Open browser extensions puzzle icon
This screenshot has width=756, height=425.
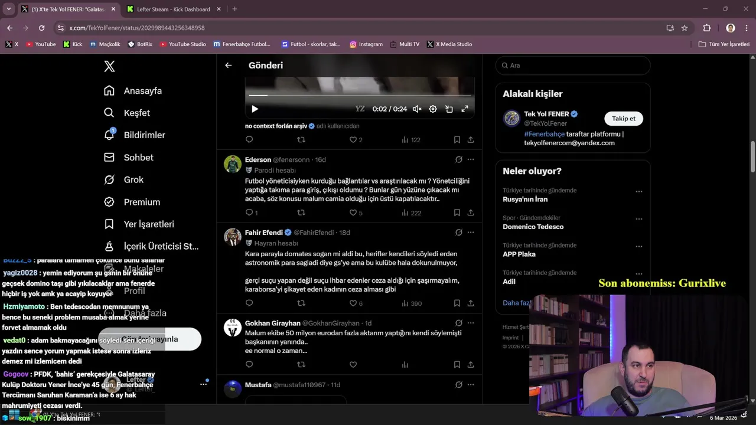pyautogui.click(x=707, y=28)
